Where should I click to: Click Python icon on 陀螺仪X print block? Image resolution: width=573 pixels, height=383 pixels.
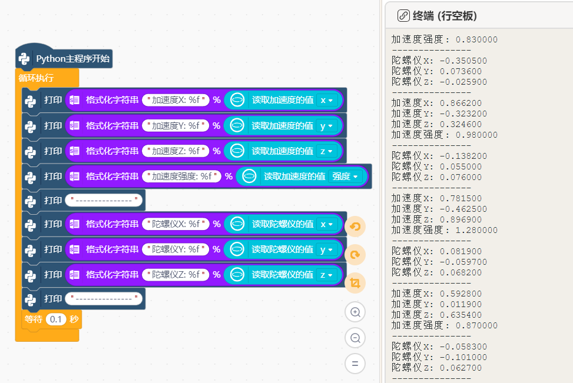[x=31, y=225]
